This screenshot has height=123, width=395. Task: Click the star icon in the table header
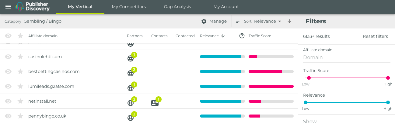20,36
